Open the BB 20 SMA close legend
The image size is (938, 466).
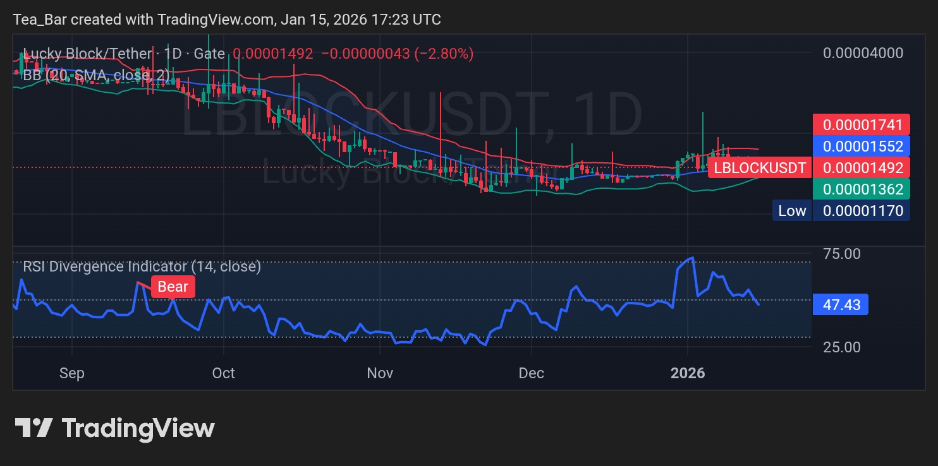(97, 75)
